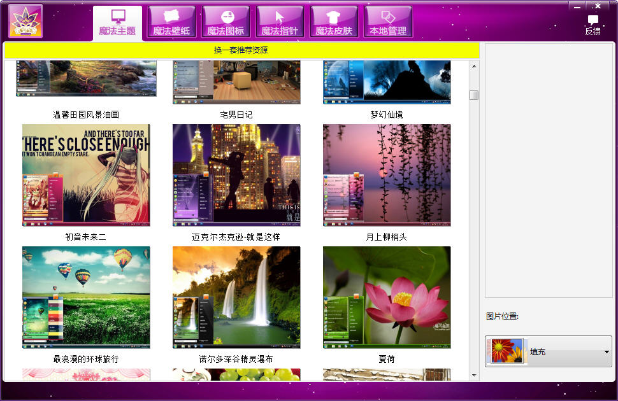The image size is (618, 401).
Task: Choose the 宅男日记 theme thumbnail
Action: click(236, 82)
